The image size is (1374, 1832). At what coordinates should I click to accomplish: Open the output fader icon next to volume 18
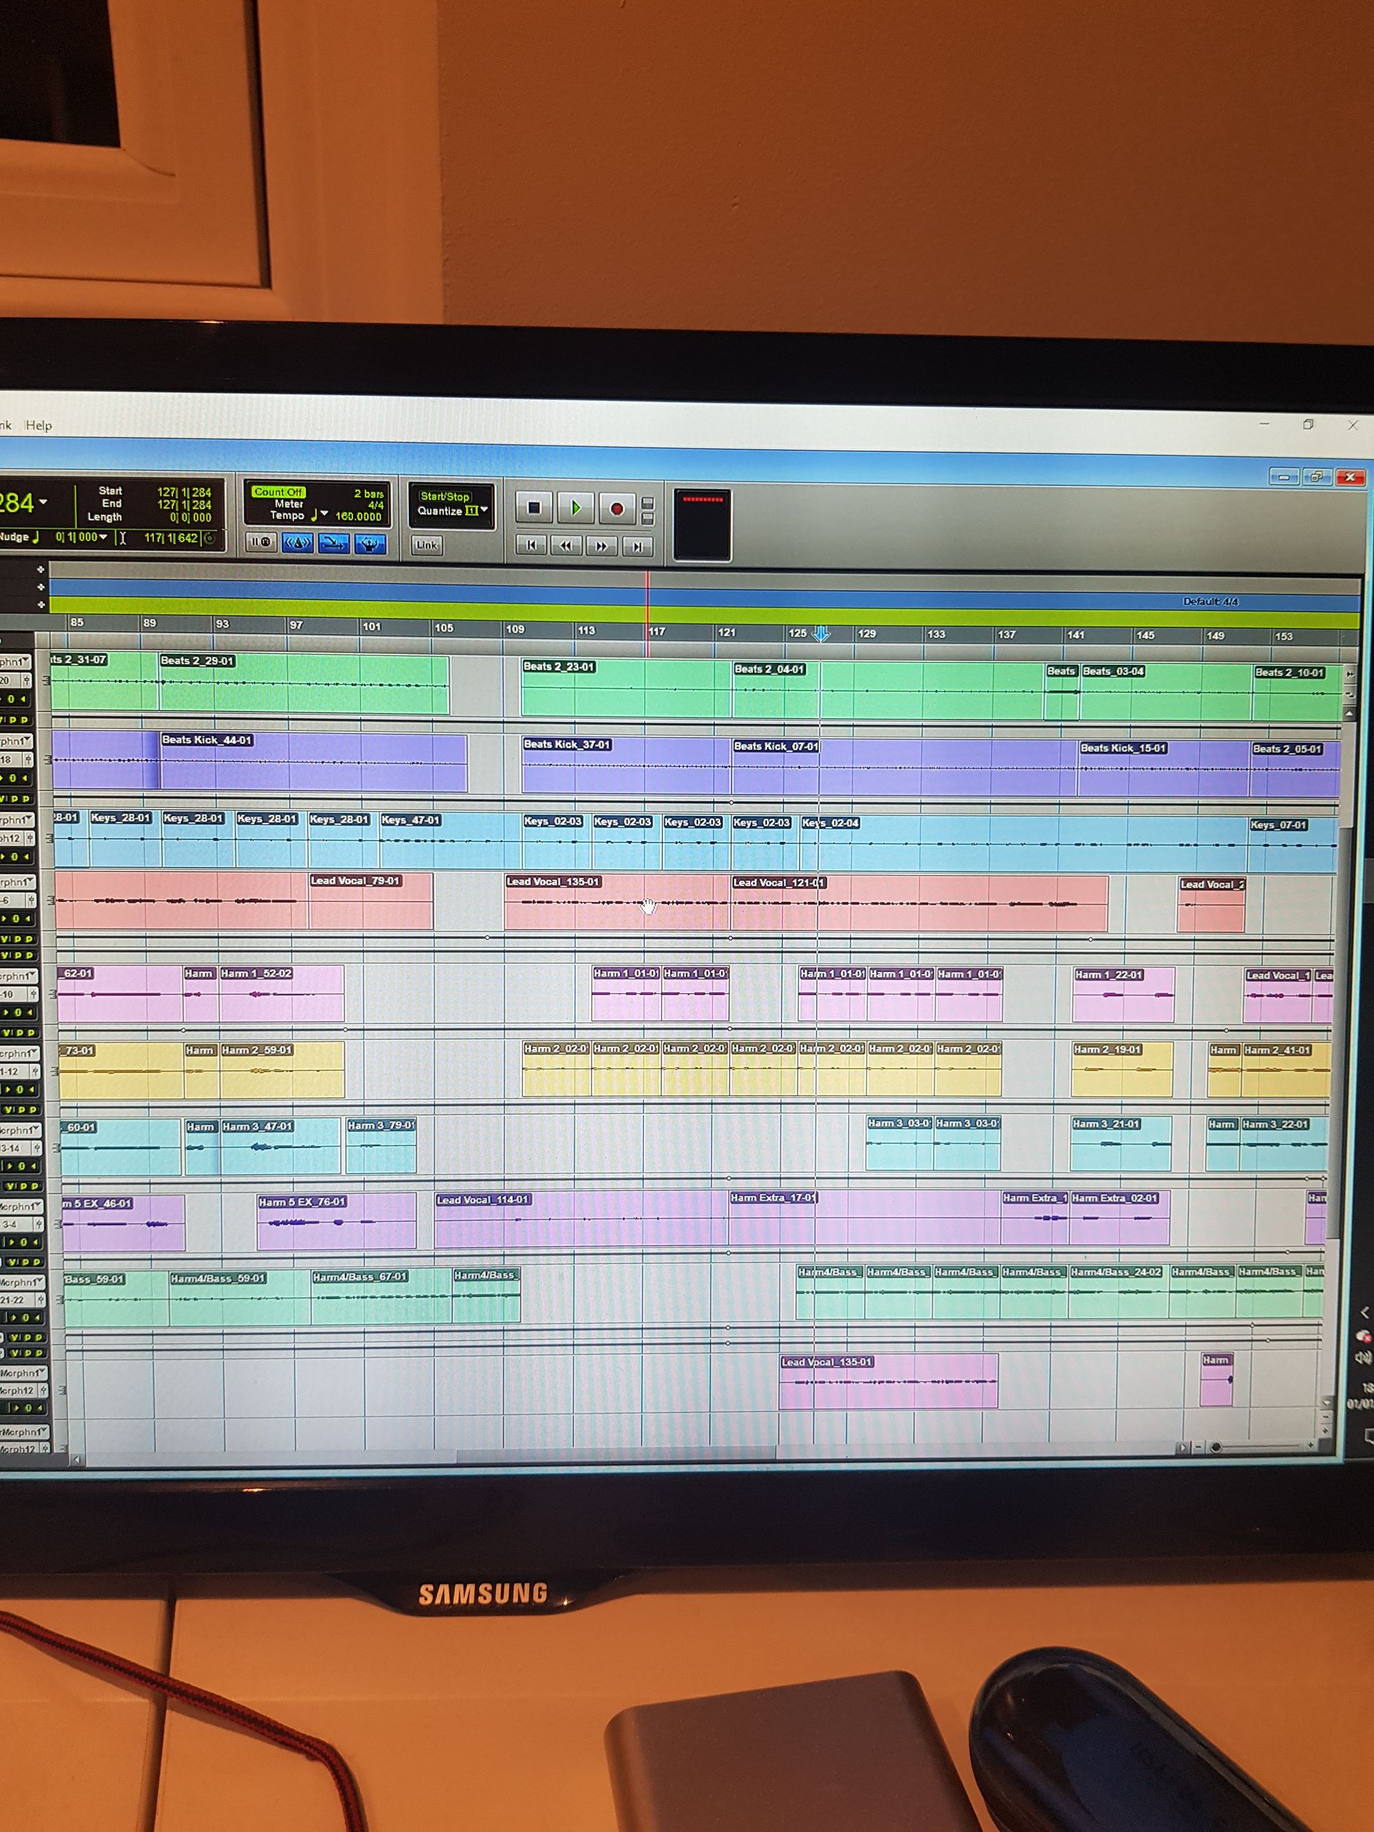(x=27, y=760)
